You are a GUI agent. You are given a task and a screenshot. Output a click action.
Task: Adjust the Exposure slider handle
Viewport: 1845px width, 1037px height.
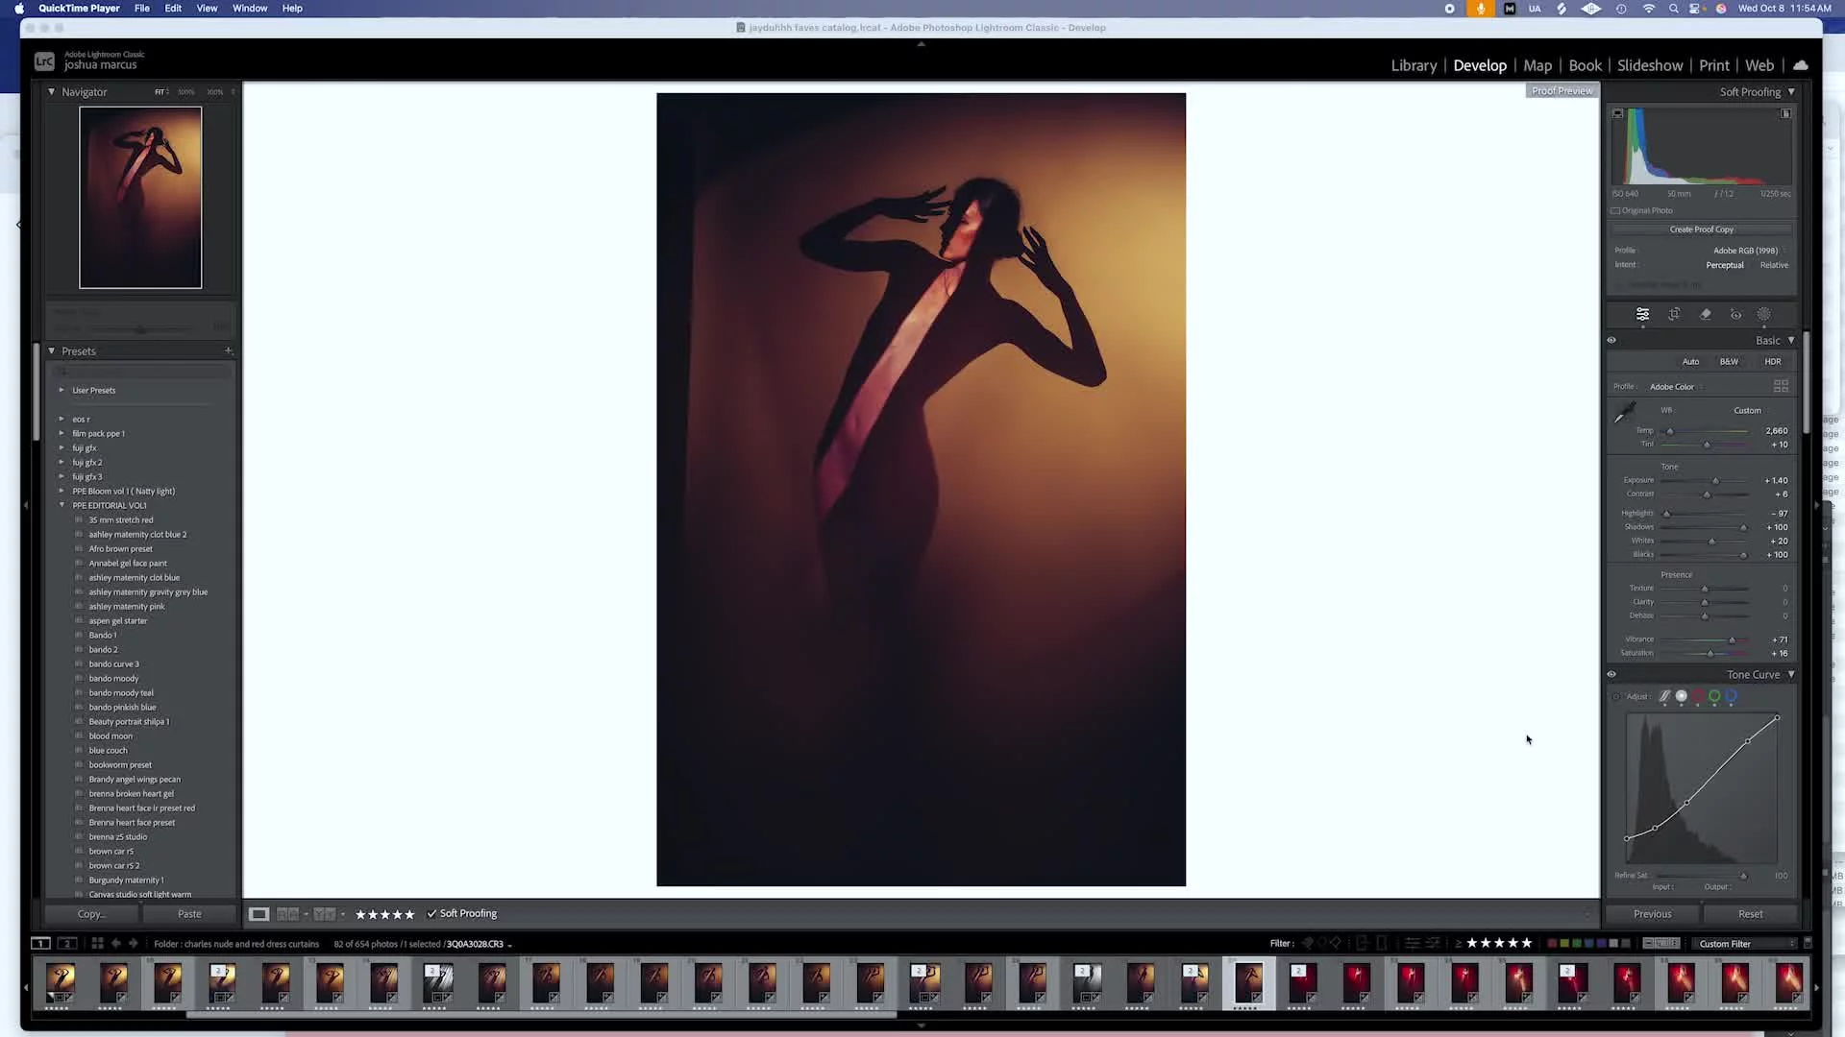1715,480
